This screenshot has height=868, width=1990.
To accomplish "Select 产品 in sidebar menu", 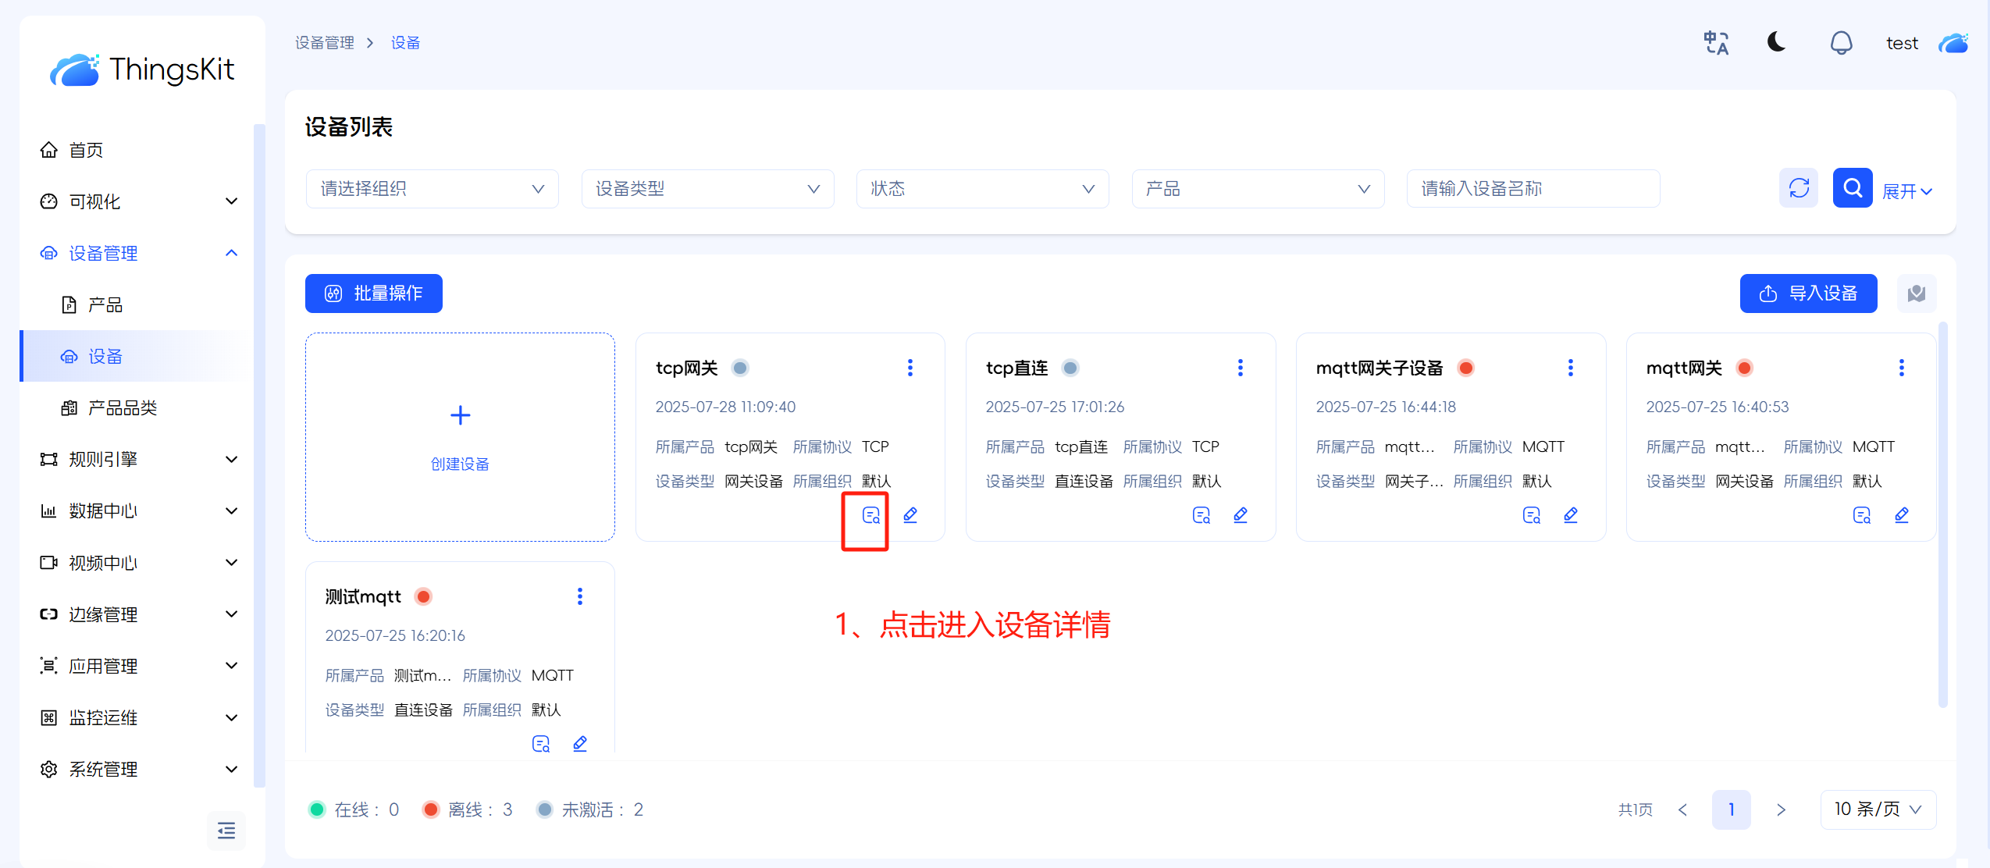I will (105, 304).
